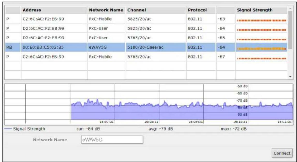297x162 pixels.
Task: Select PxC-Mobile name in the 5765/20/ac row
Action: (x=100, y=57)
